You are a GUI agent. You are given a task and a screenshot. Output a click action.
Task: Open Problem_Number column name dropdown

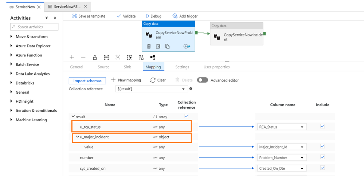pos(282,158)
